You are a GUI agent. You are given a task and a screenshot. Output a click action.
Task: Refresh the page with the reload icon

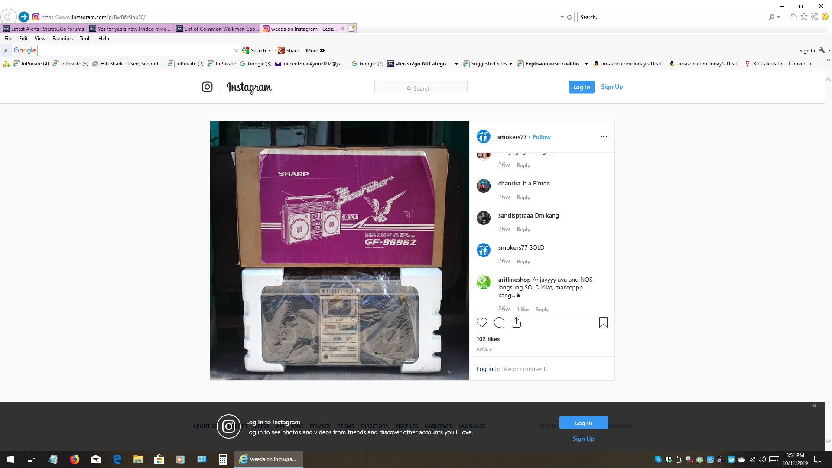pyautogui.click(x=569, y=17)
